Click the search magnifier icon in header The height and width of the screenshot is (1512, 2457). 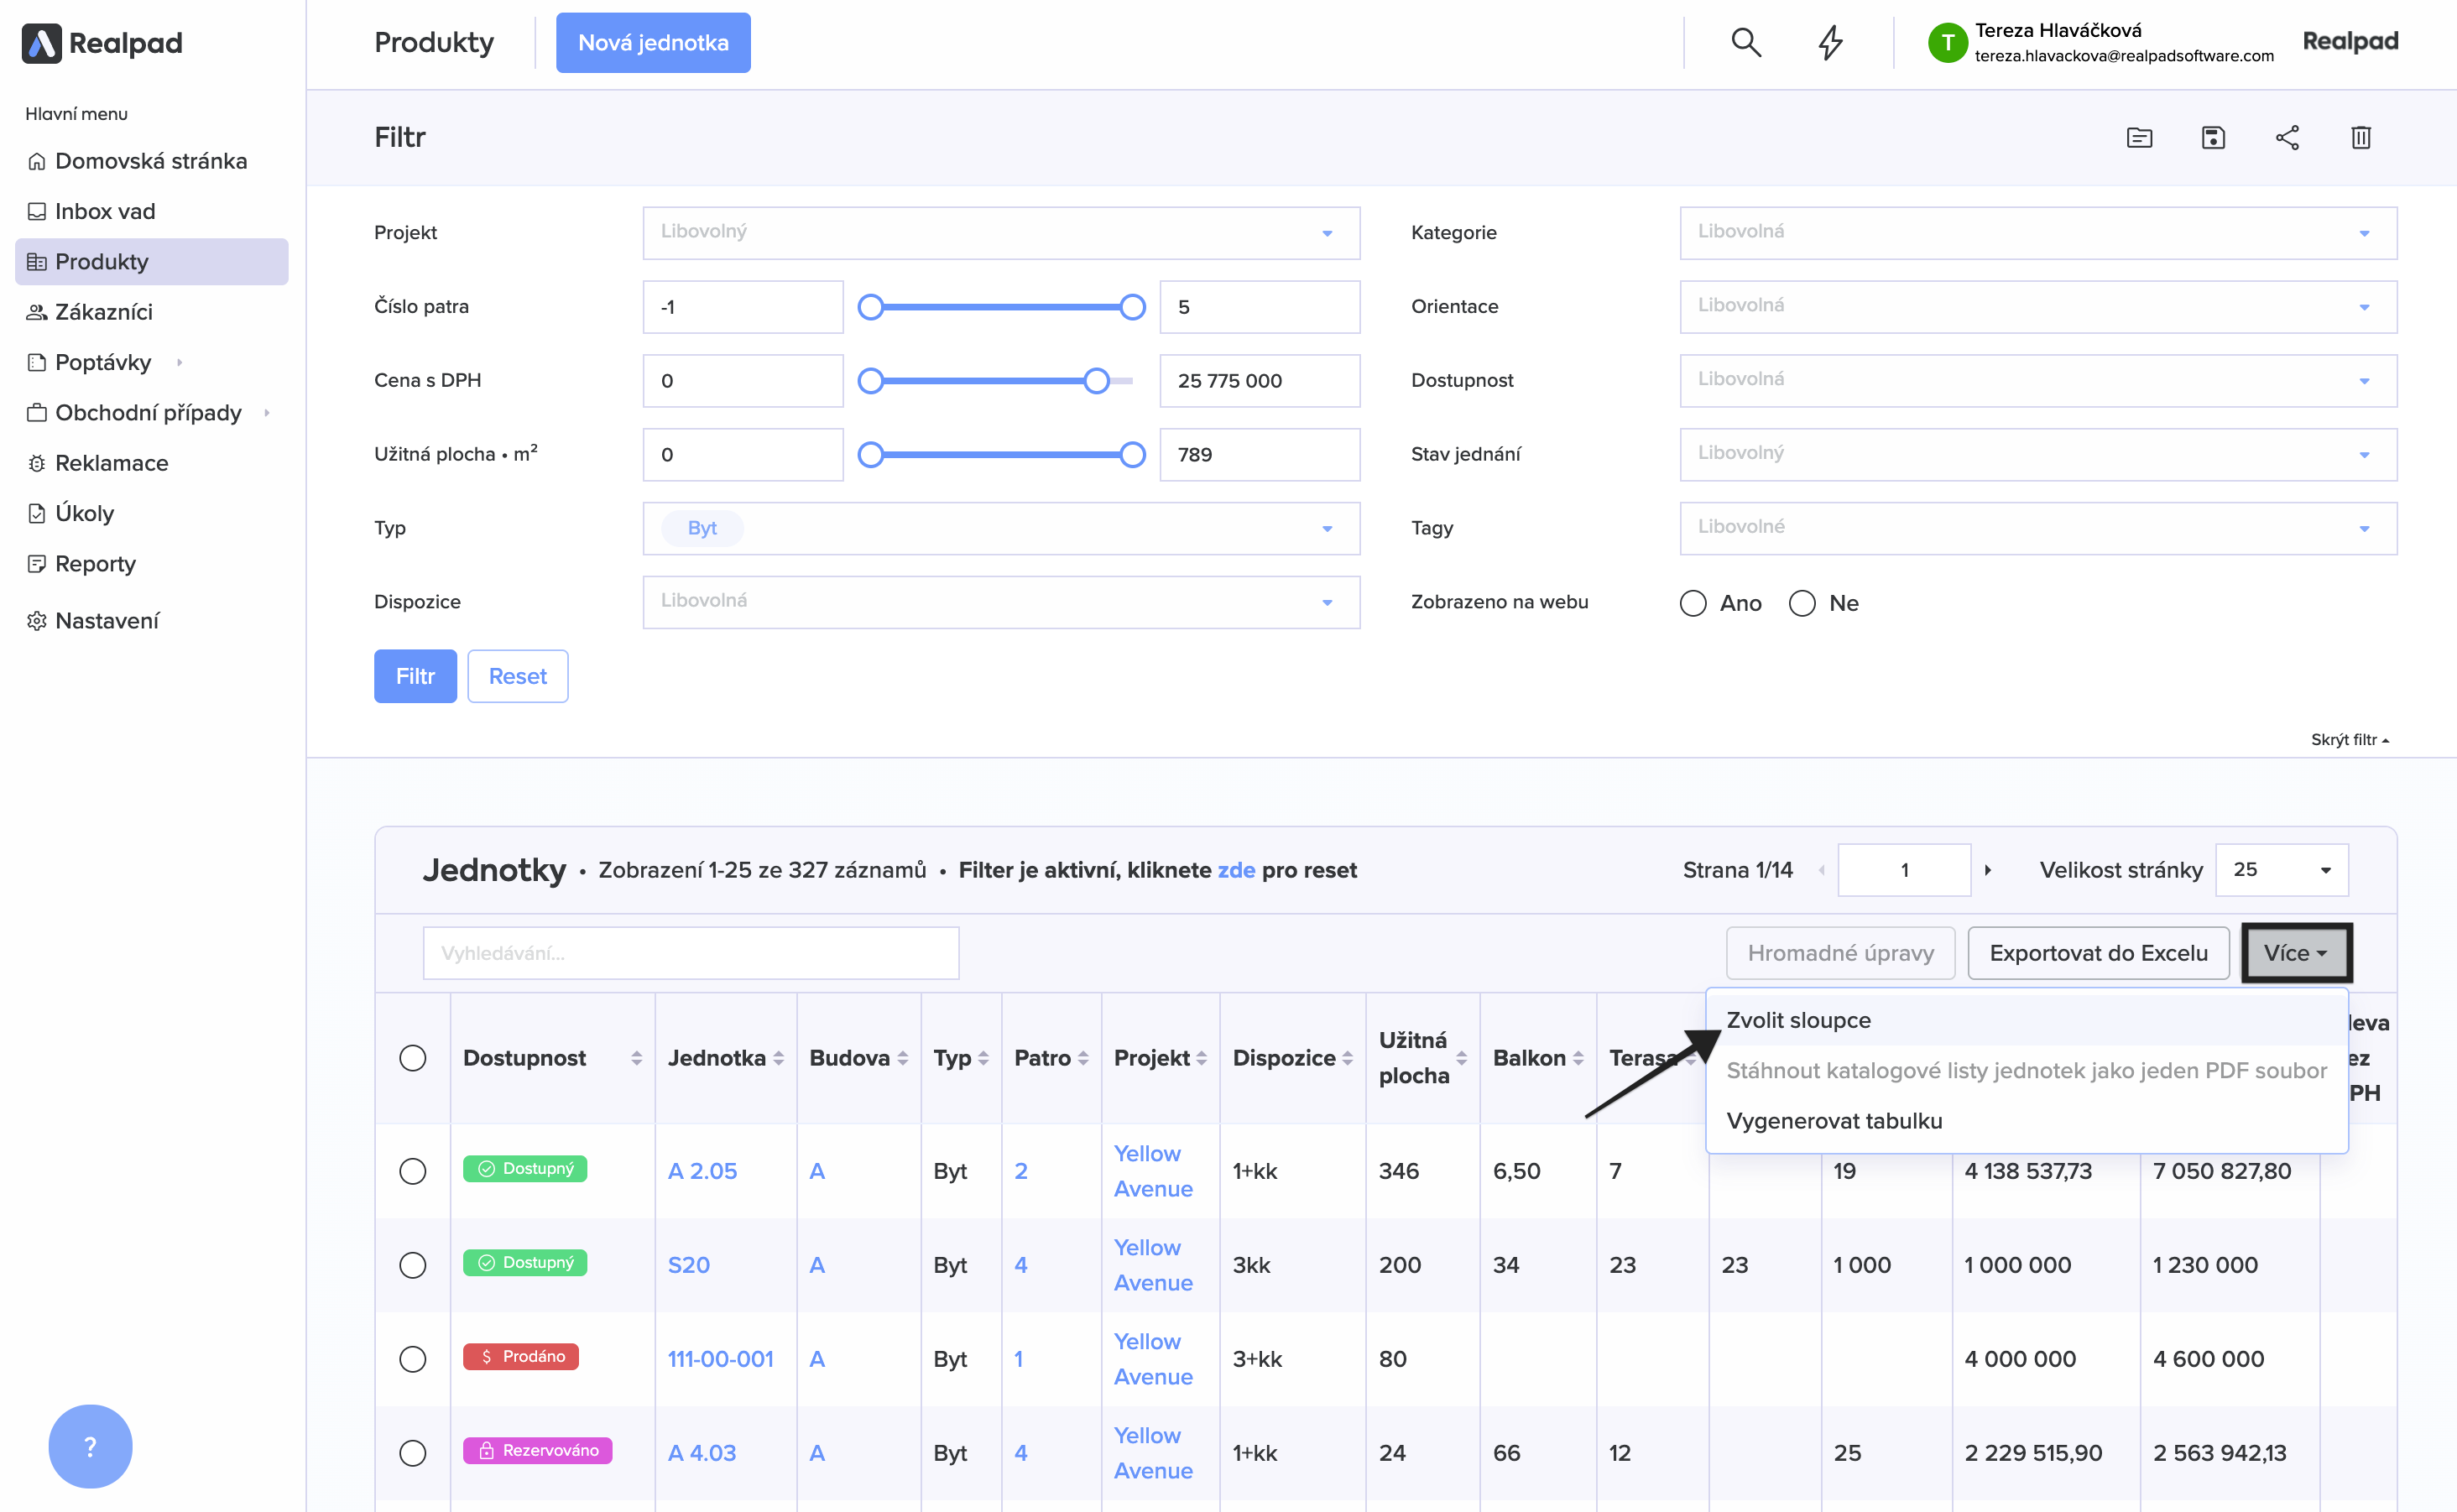[1746, 42]
